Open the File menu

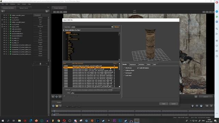2,4
